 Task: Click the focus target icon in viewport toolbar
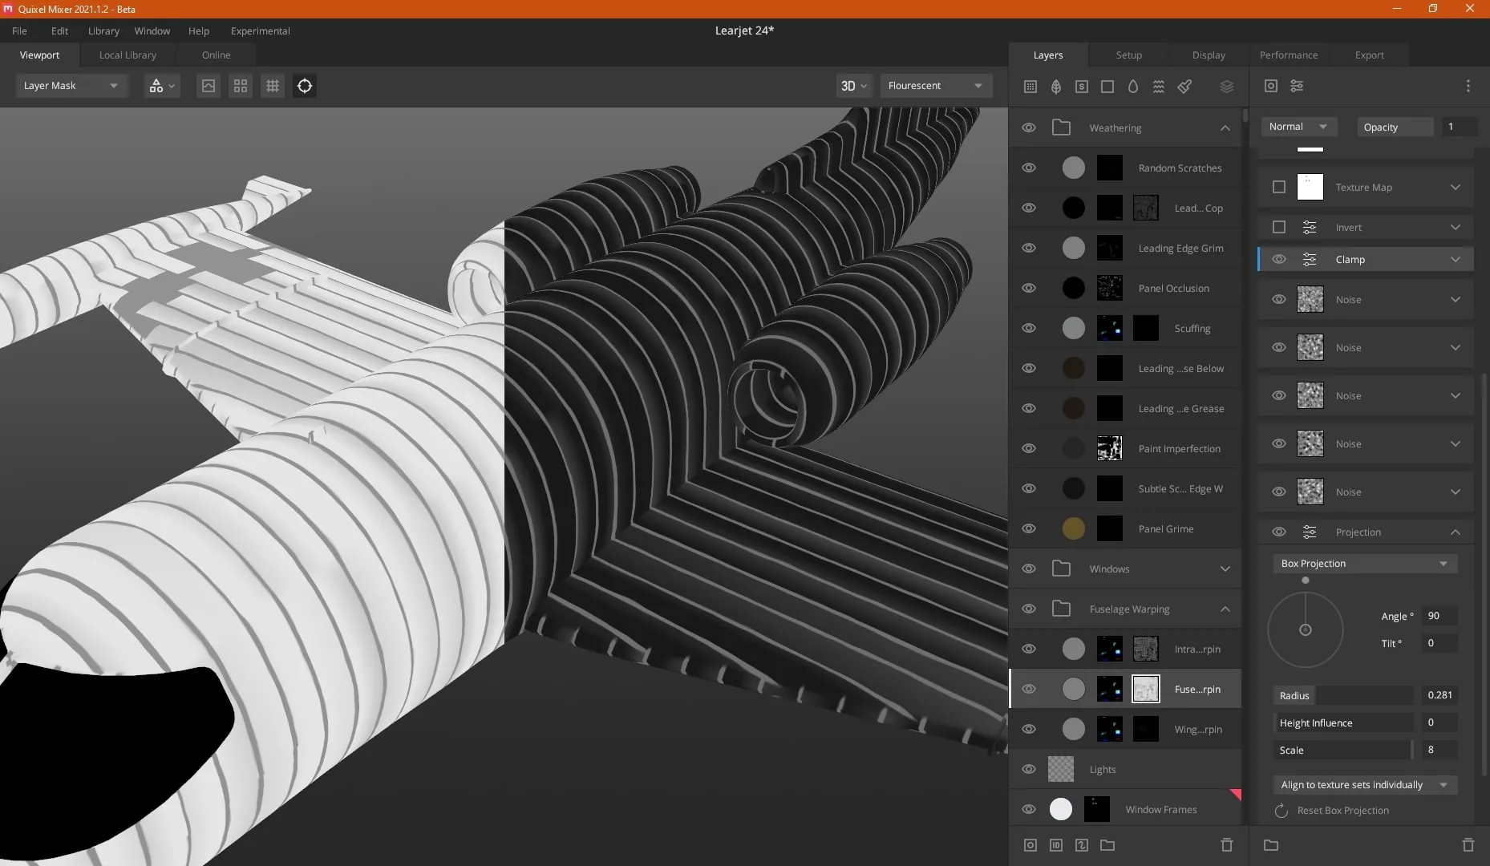pos(305,86)
